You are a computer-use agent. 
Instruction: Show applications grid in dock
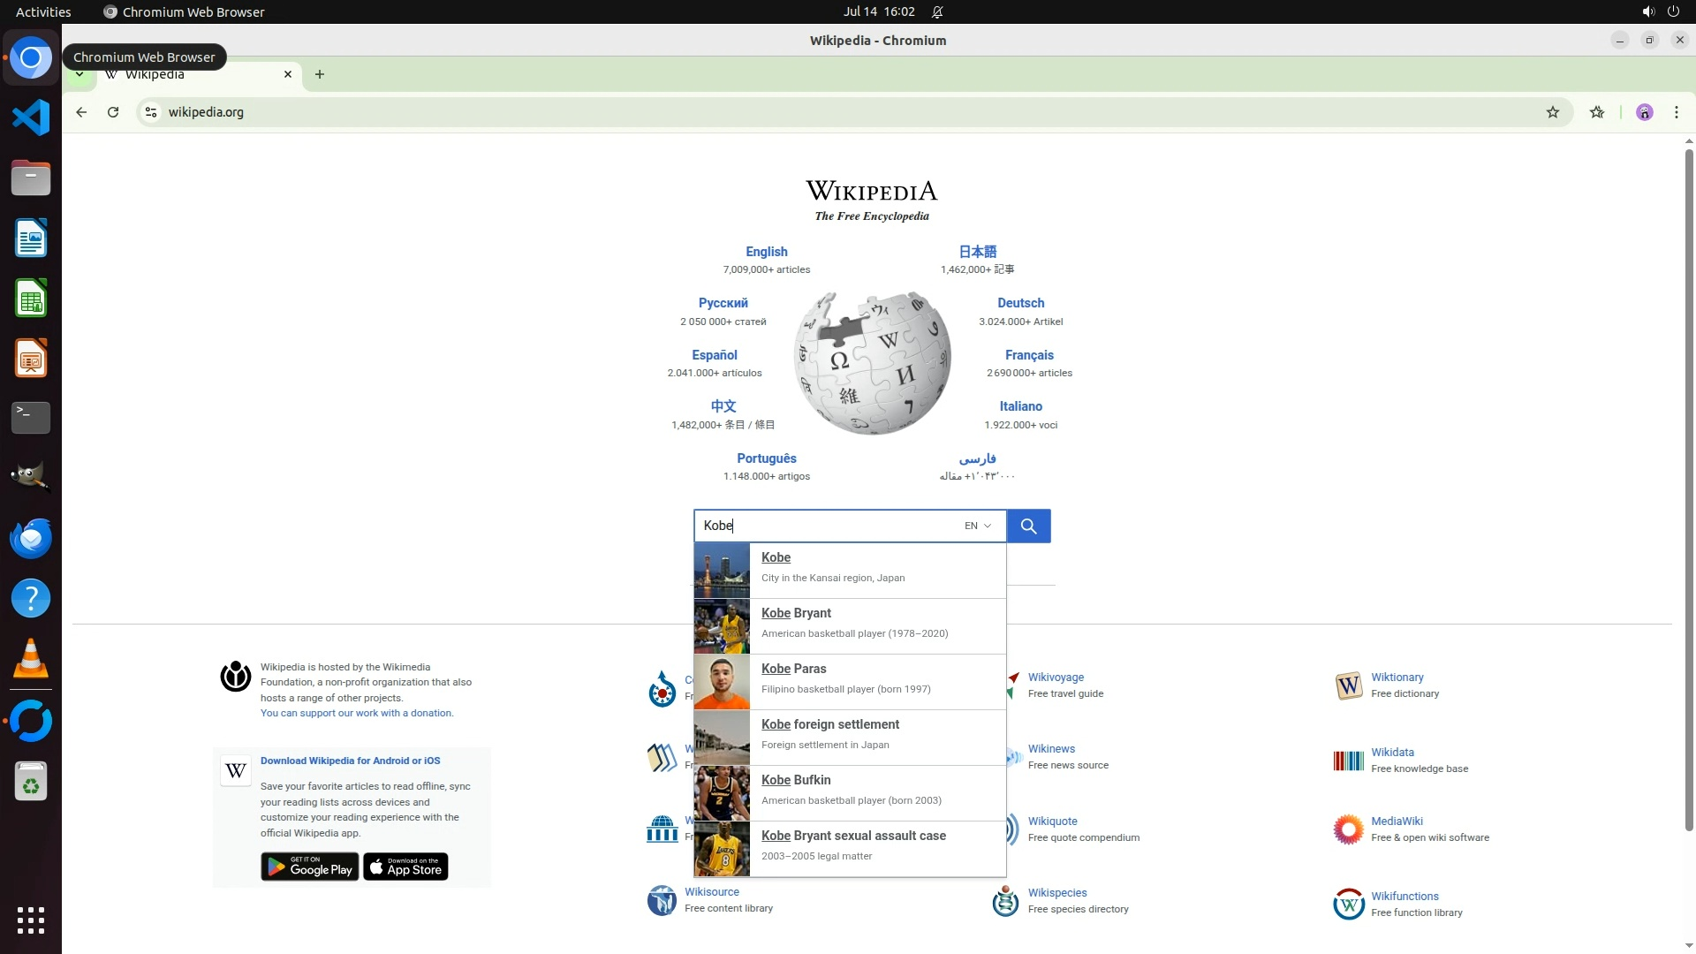click(31, 920)
